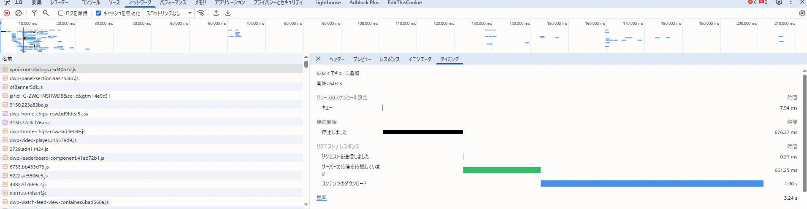Open the Lighthouse tab

328,3
